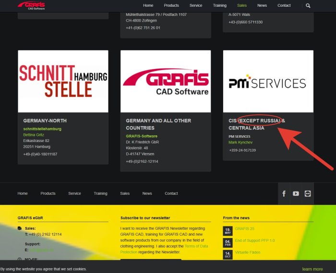Screen dimensions: 336x273
Task: Go to Sales in the top navigation
Action: [x=242, y=6]
